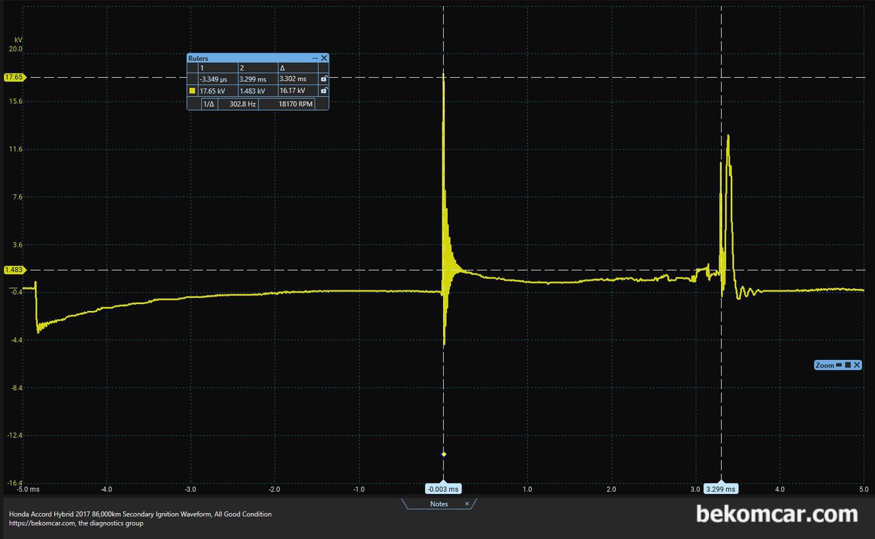This screenshot has width=875, height=539.
Task: Click the -16.4 vertical axis label
Action: pos(15,483)
